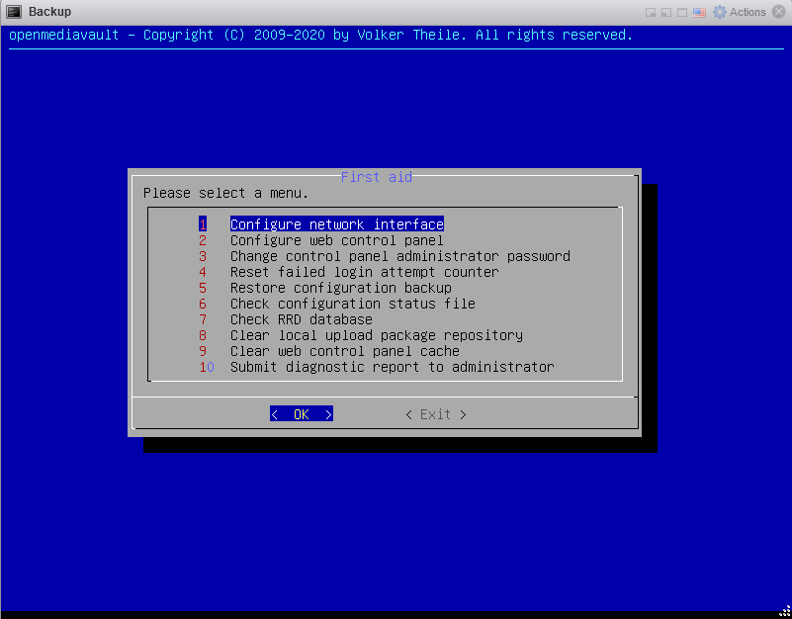Screen dimensions: 792x619
Task: Select Change control panel administrator password
Action: (x=400, y=256)
